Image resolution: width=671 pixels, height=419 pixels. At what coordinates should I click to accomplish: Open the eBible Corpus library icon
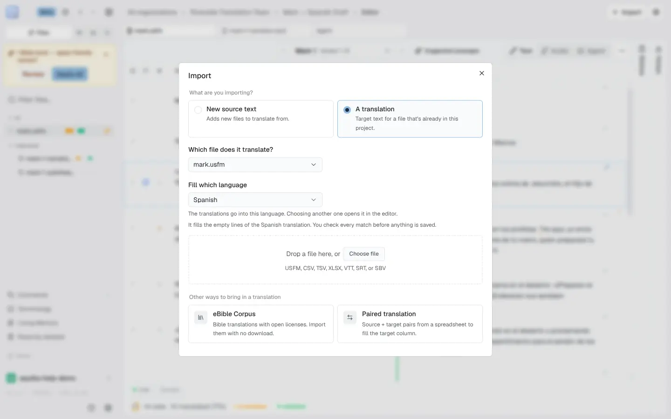[x=201, y=318]
